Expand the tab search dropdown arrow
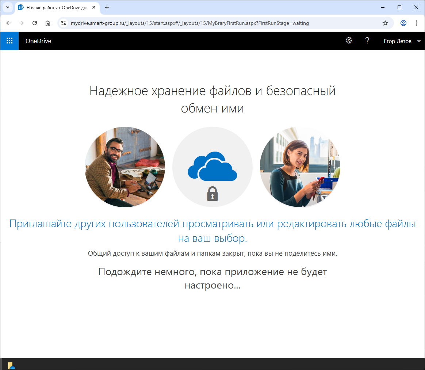 click(7, 7)
